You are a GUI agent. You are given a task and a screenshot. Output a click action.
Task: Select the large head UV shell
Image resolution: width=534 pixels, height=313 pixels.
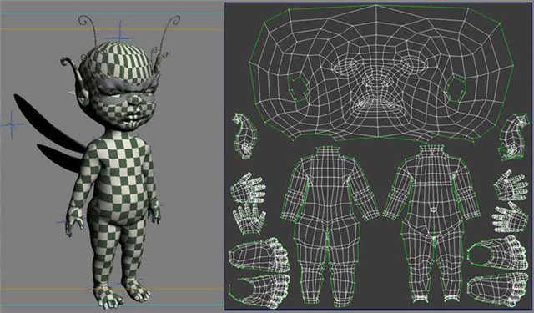pos(380,73)
